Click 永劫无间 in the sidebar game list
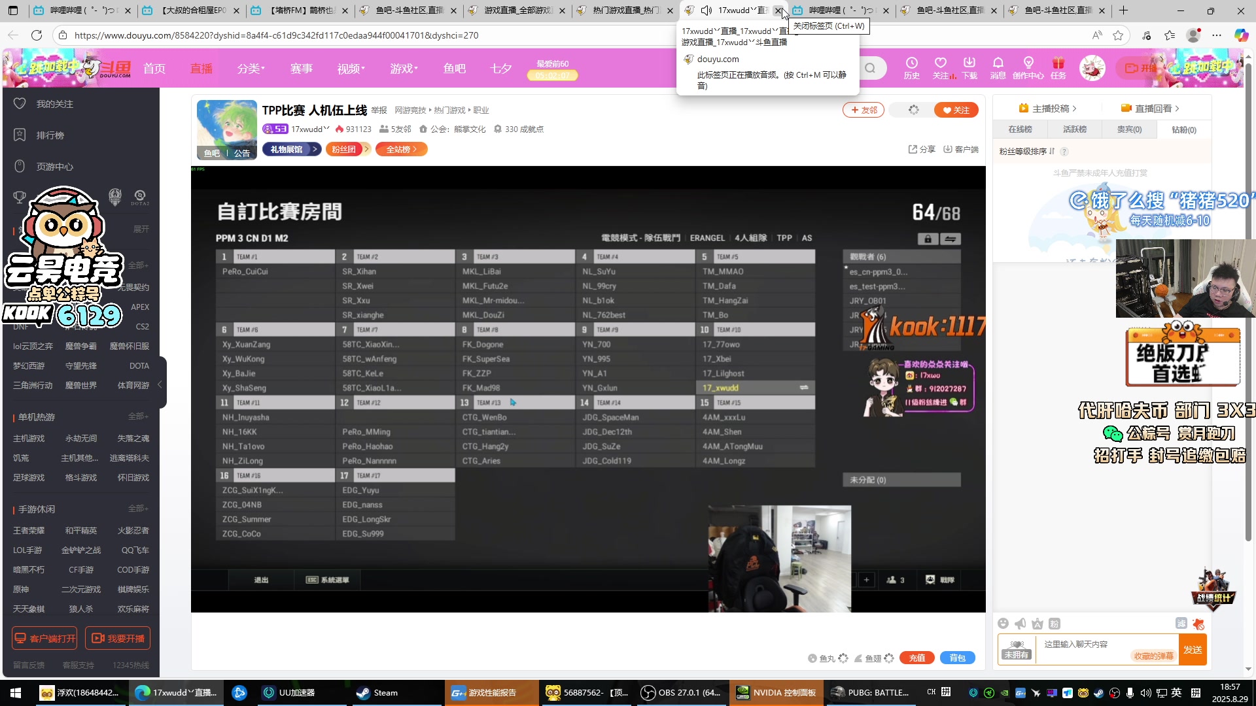 [81, 438]
